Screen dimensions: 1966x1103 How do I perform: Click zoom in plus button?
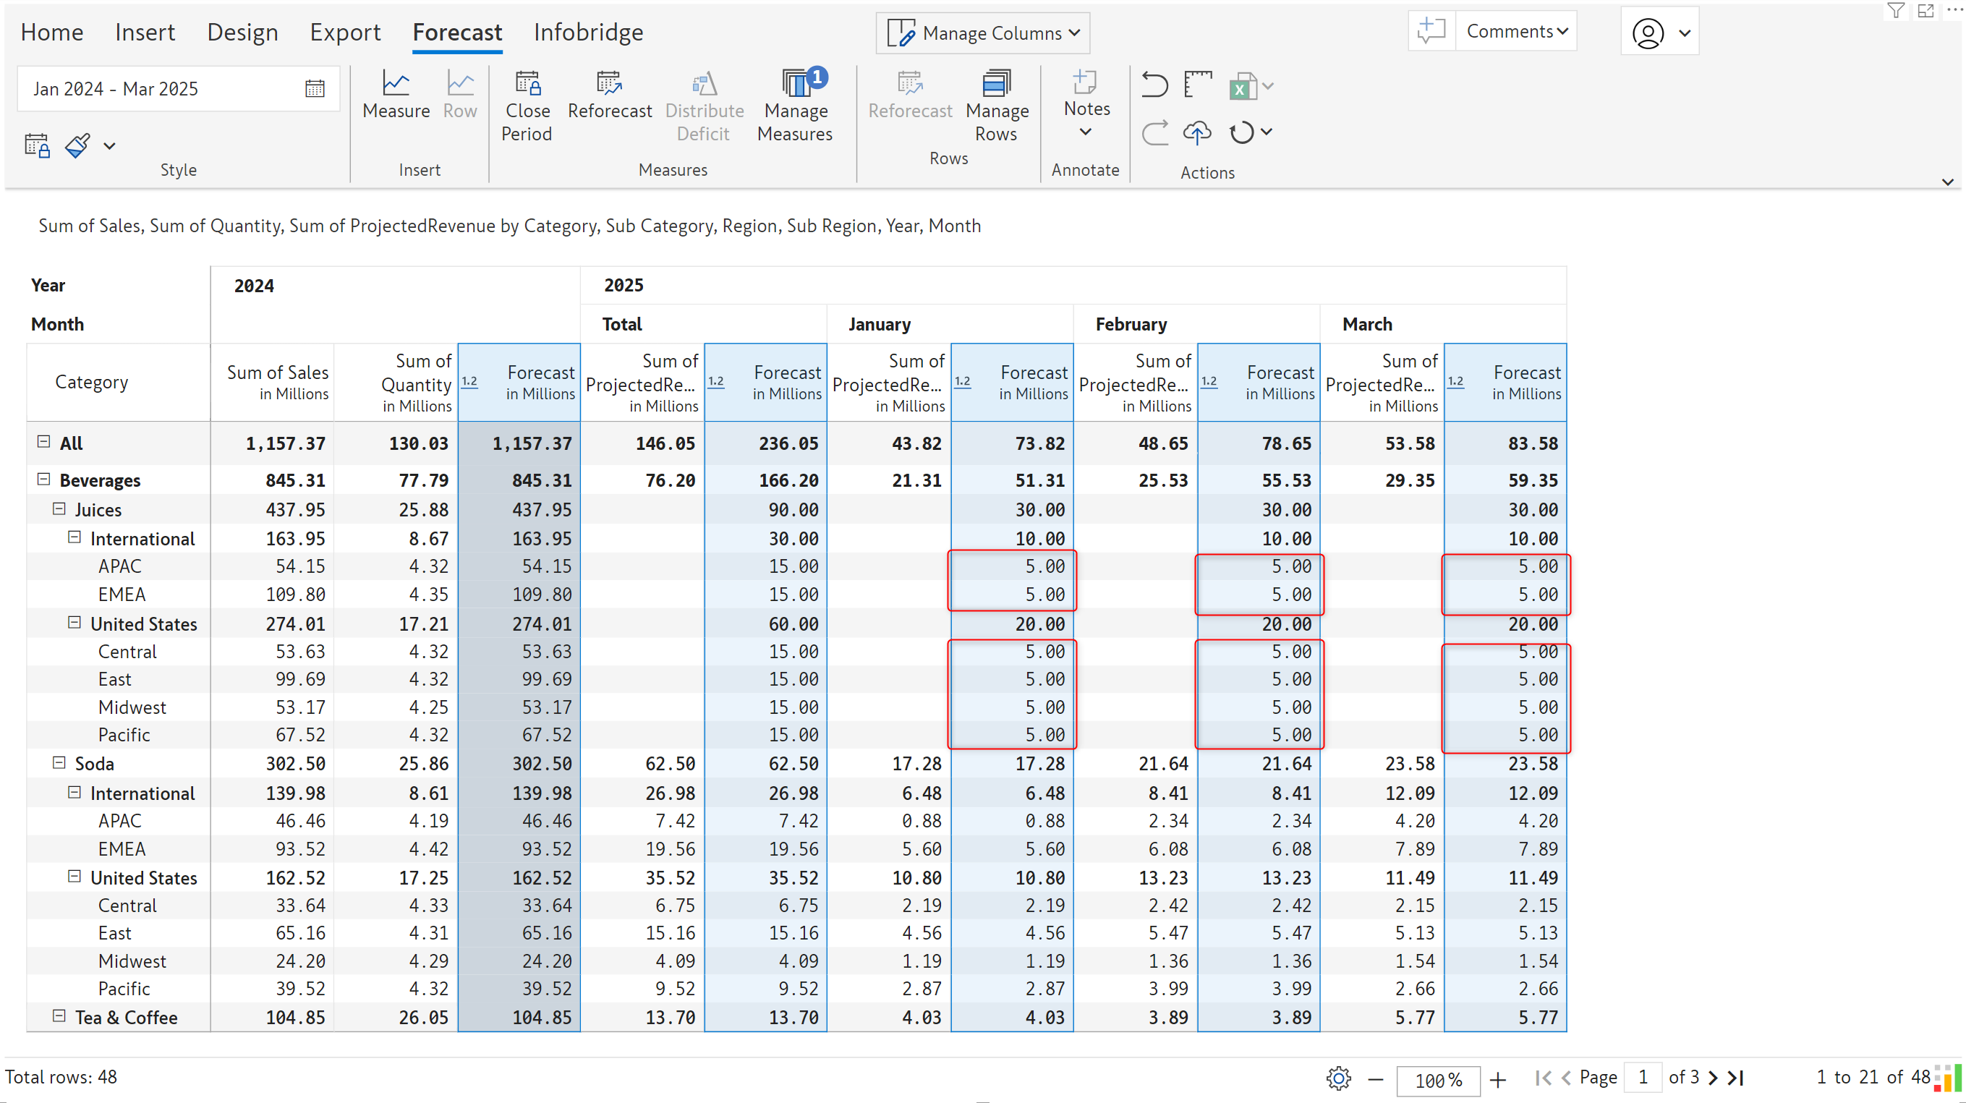point(1497,1078)
